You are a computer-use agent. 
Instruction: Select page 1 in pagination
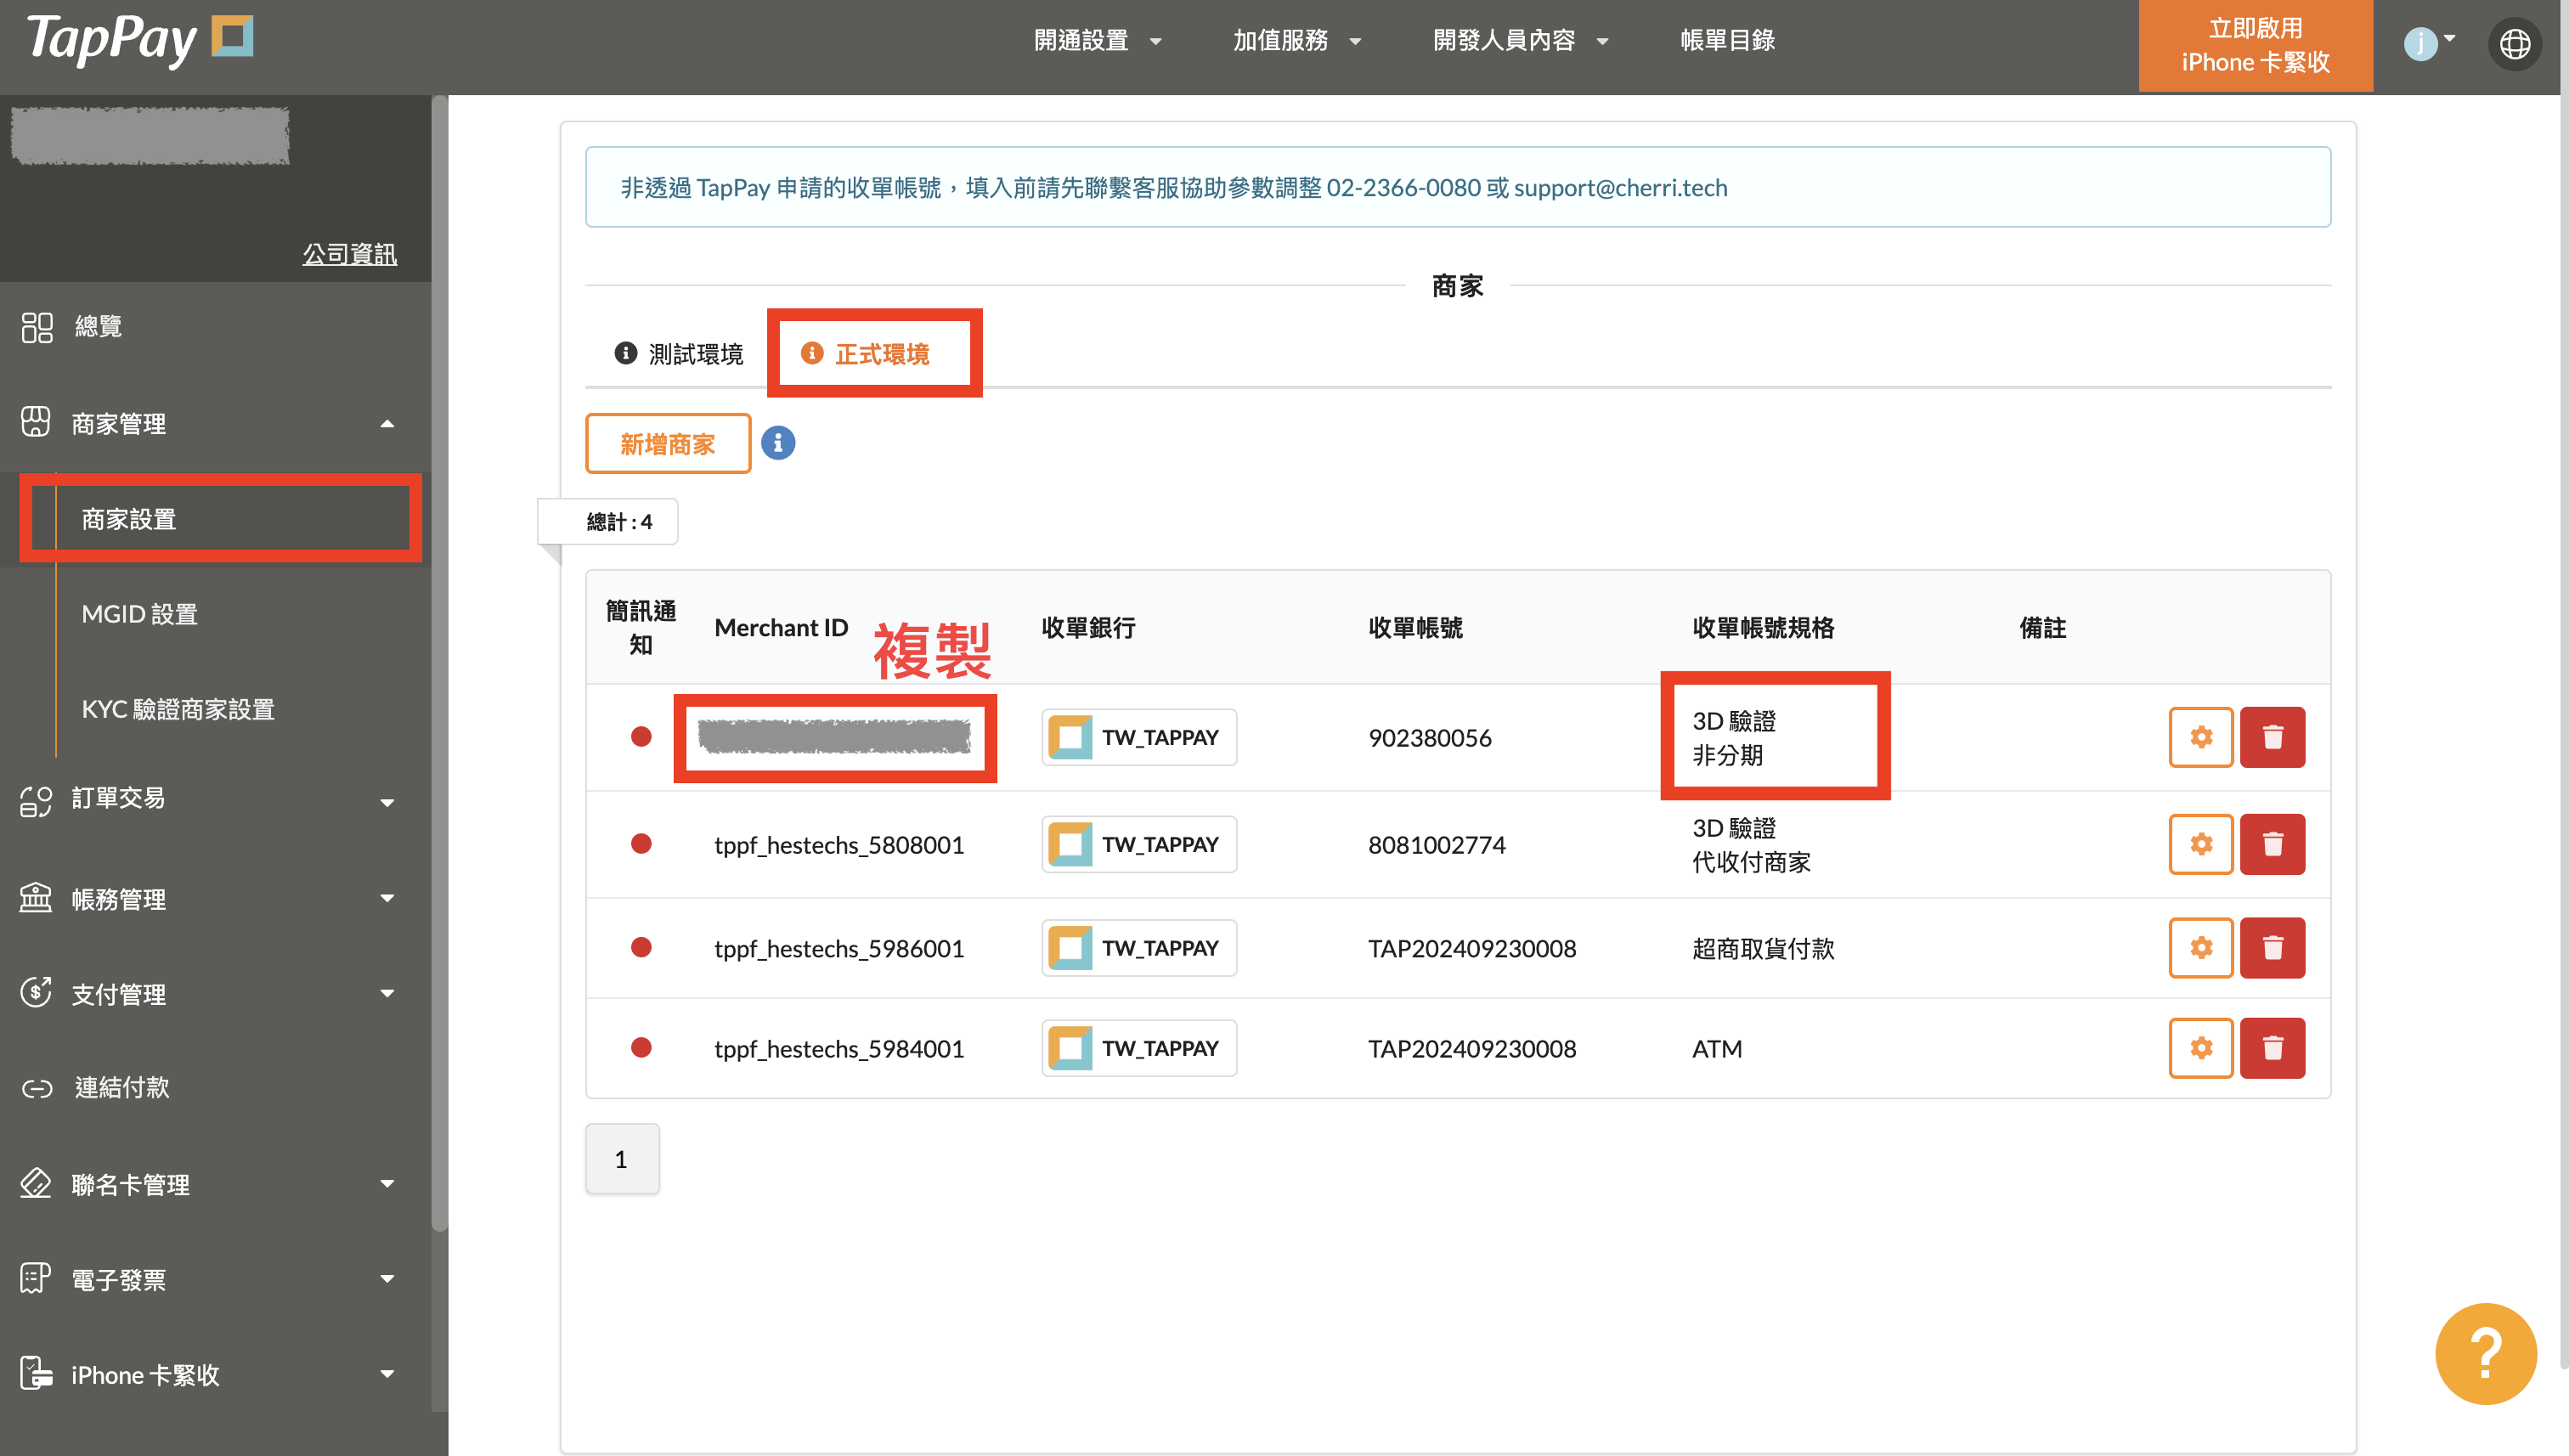(621, 1158)
